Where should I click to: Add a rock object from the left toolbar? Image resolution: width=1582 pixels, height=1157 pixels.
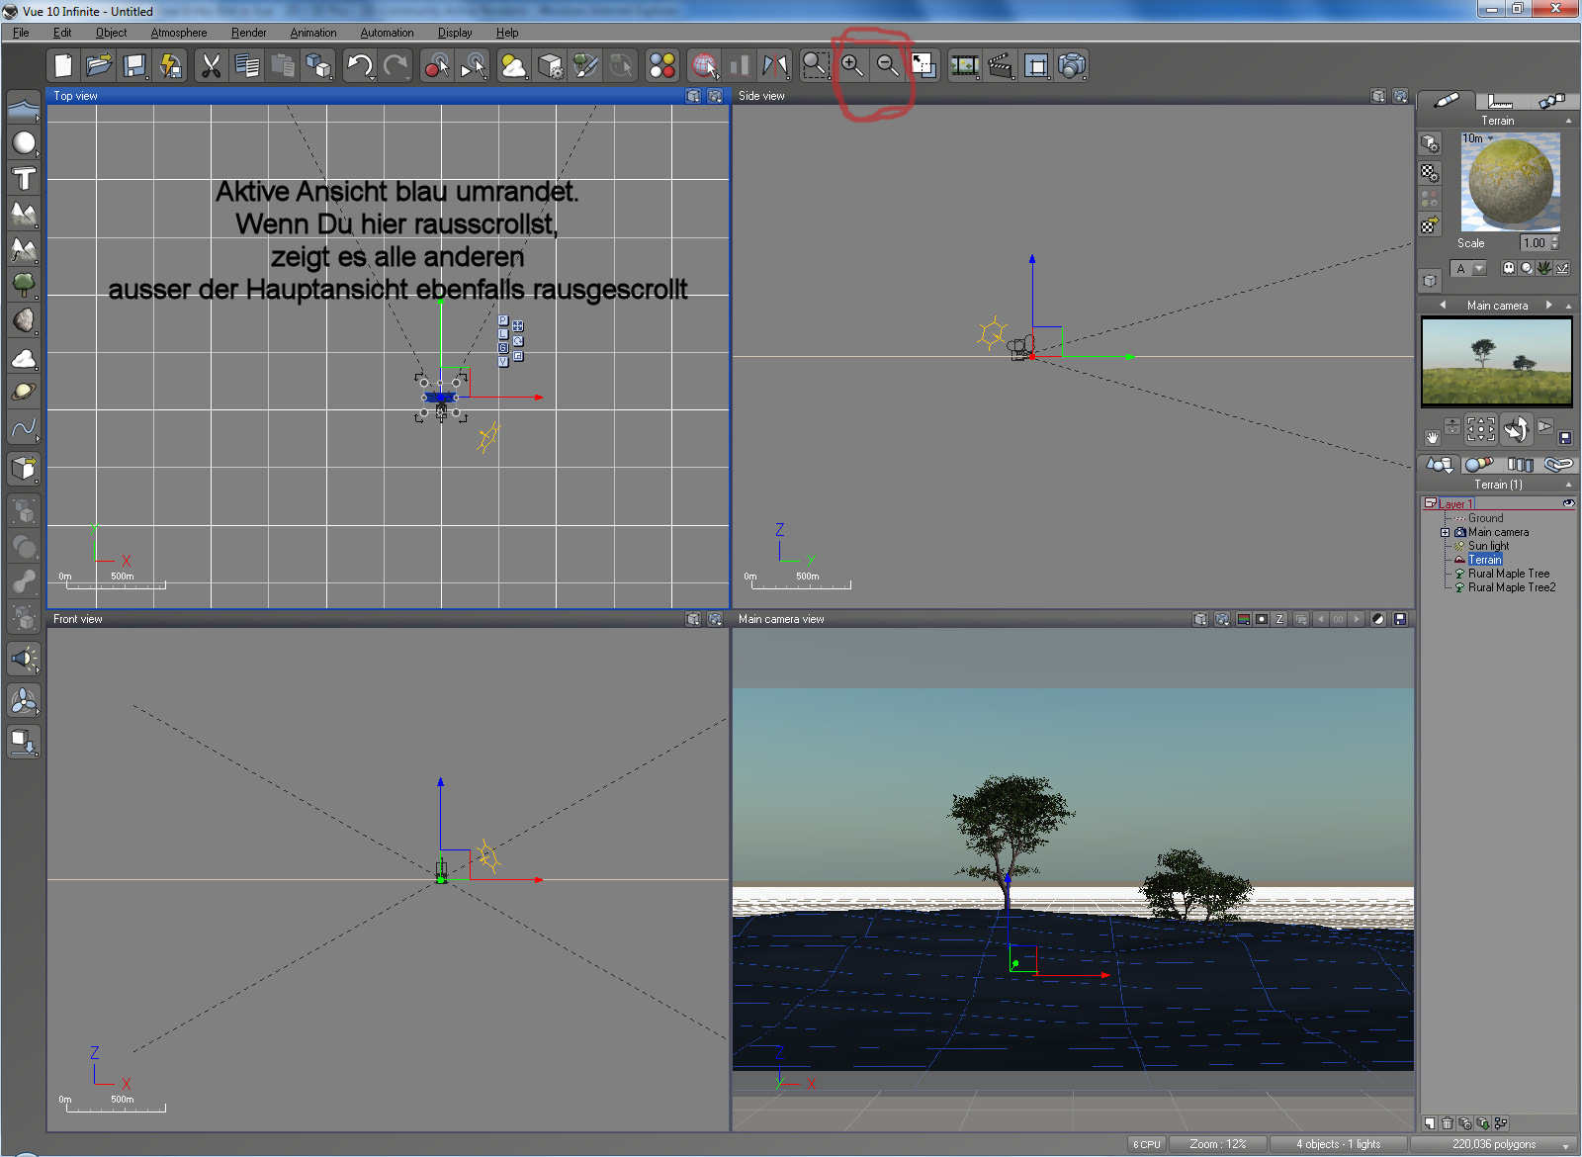tap(24, 321)
